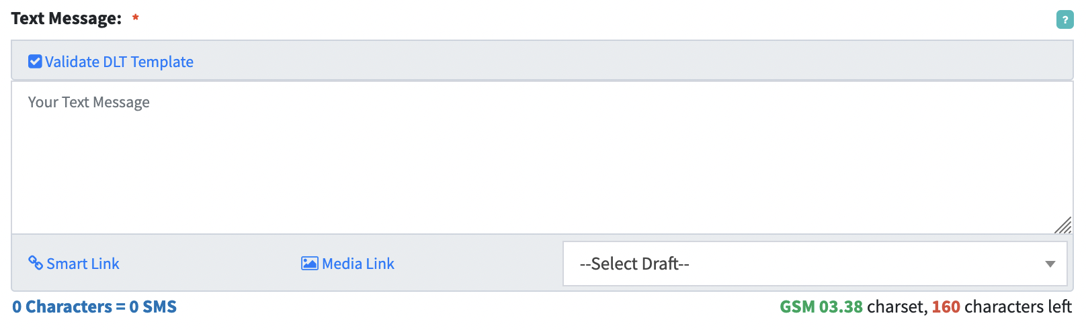Click the teal help question mark icon
Screen dimensions: 1086x330
[1064, 20]
